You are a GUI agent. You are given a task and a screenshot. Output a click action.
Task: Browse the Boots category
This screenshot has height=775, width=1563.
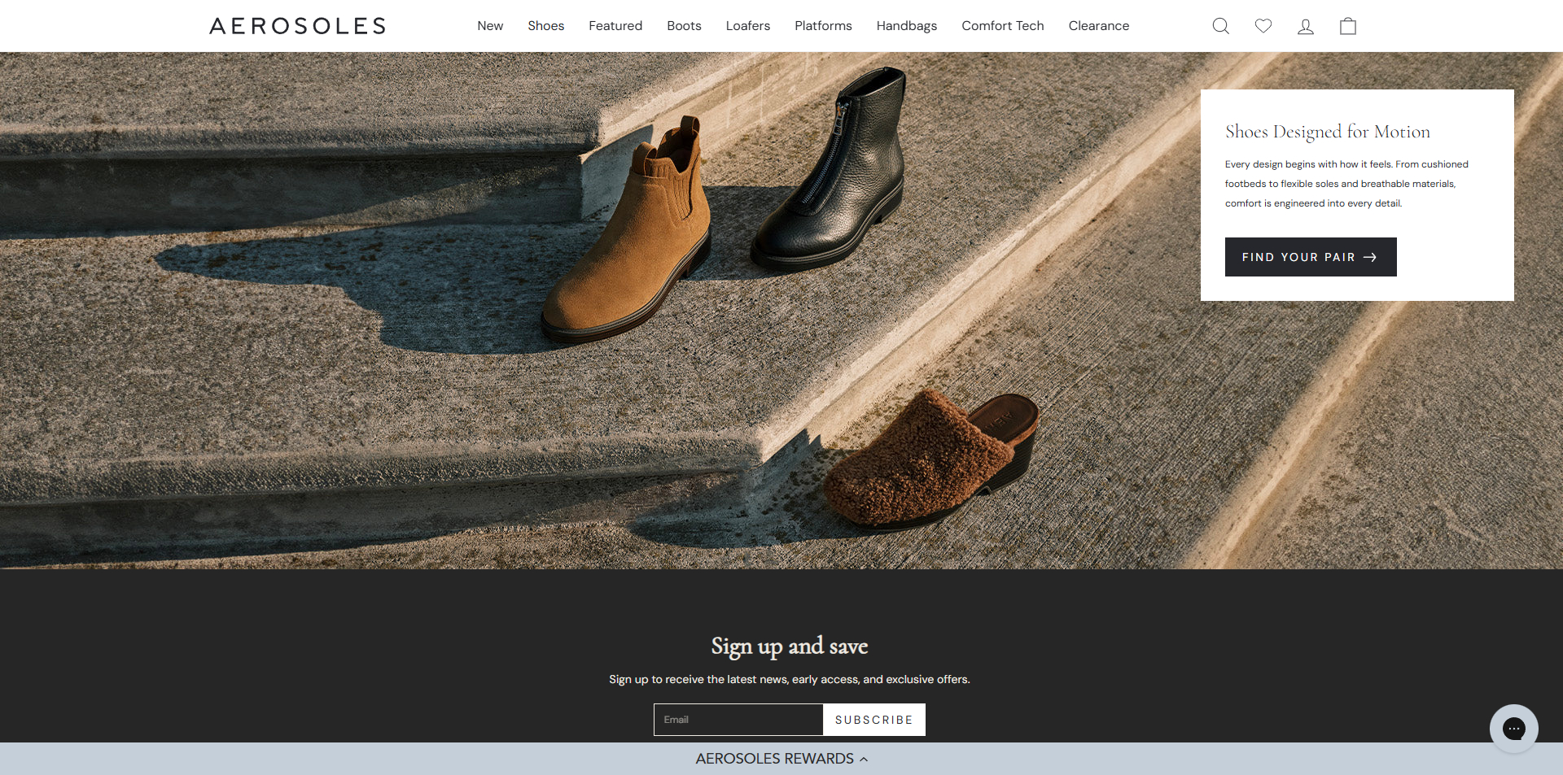point(684,25)
